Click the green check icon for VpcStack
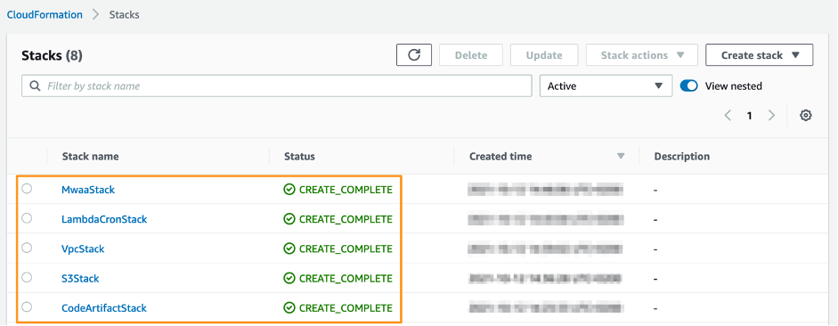The height and width of the screenshot is (326, 838). click(289, 249)
